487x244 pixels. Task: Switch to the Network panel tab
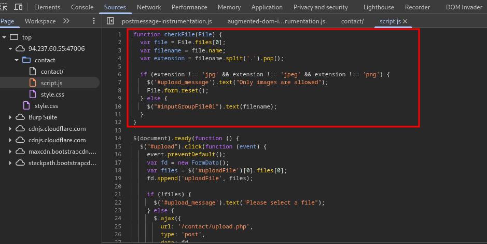tap(149, 7)
